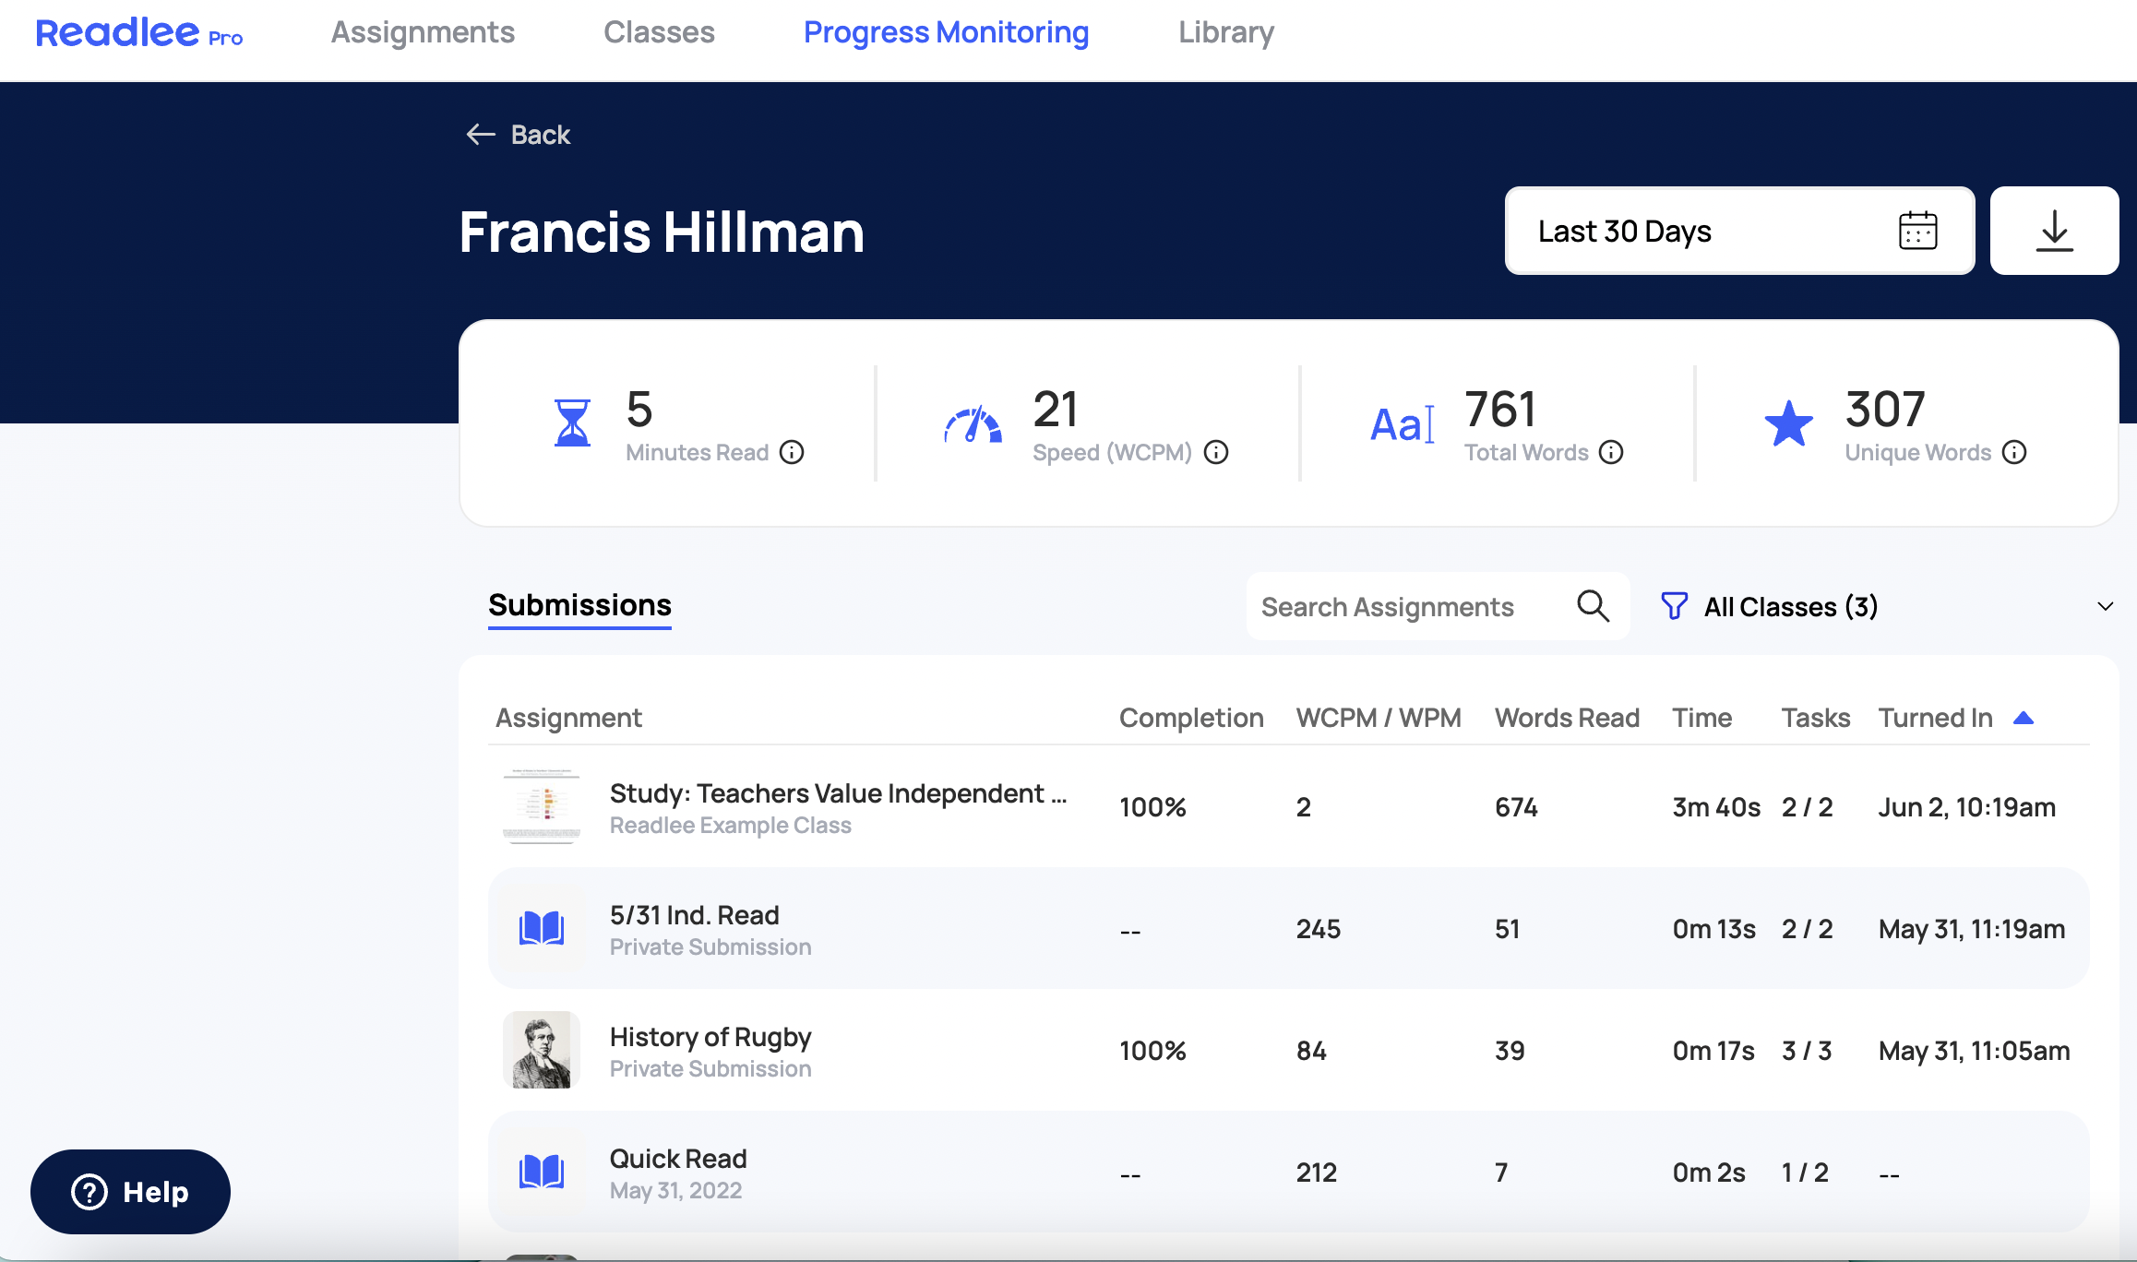Screen dimensions: 2137x1262
Task: Click the May 31, 11:05am timestamp
Action: click(x=1974, y=1051)
